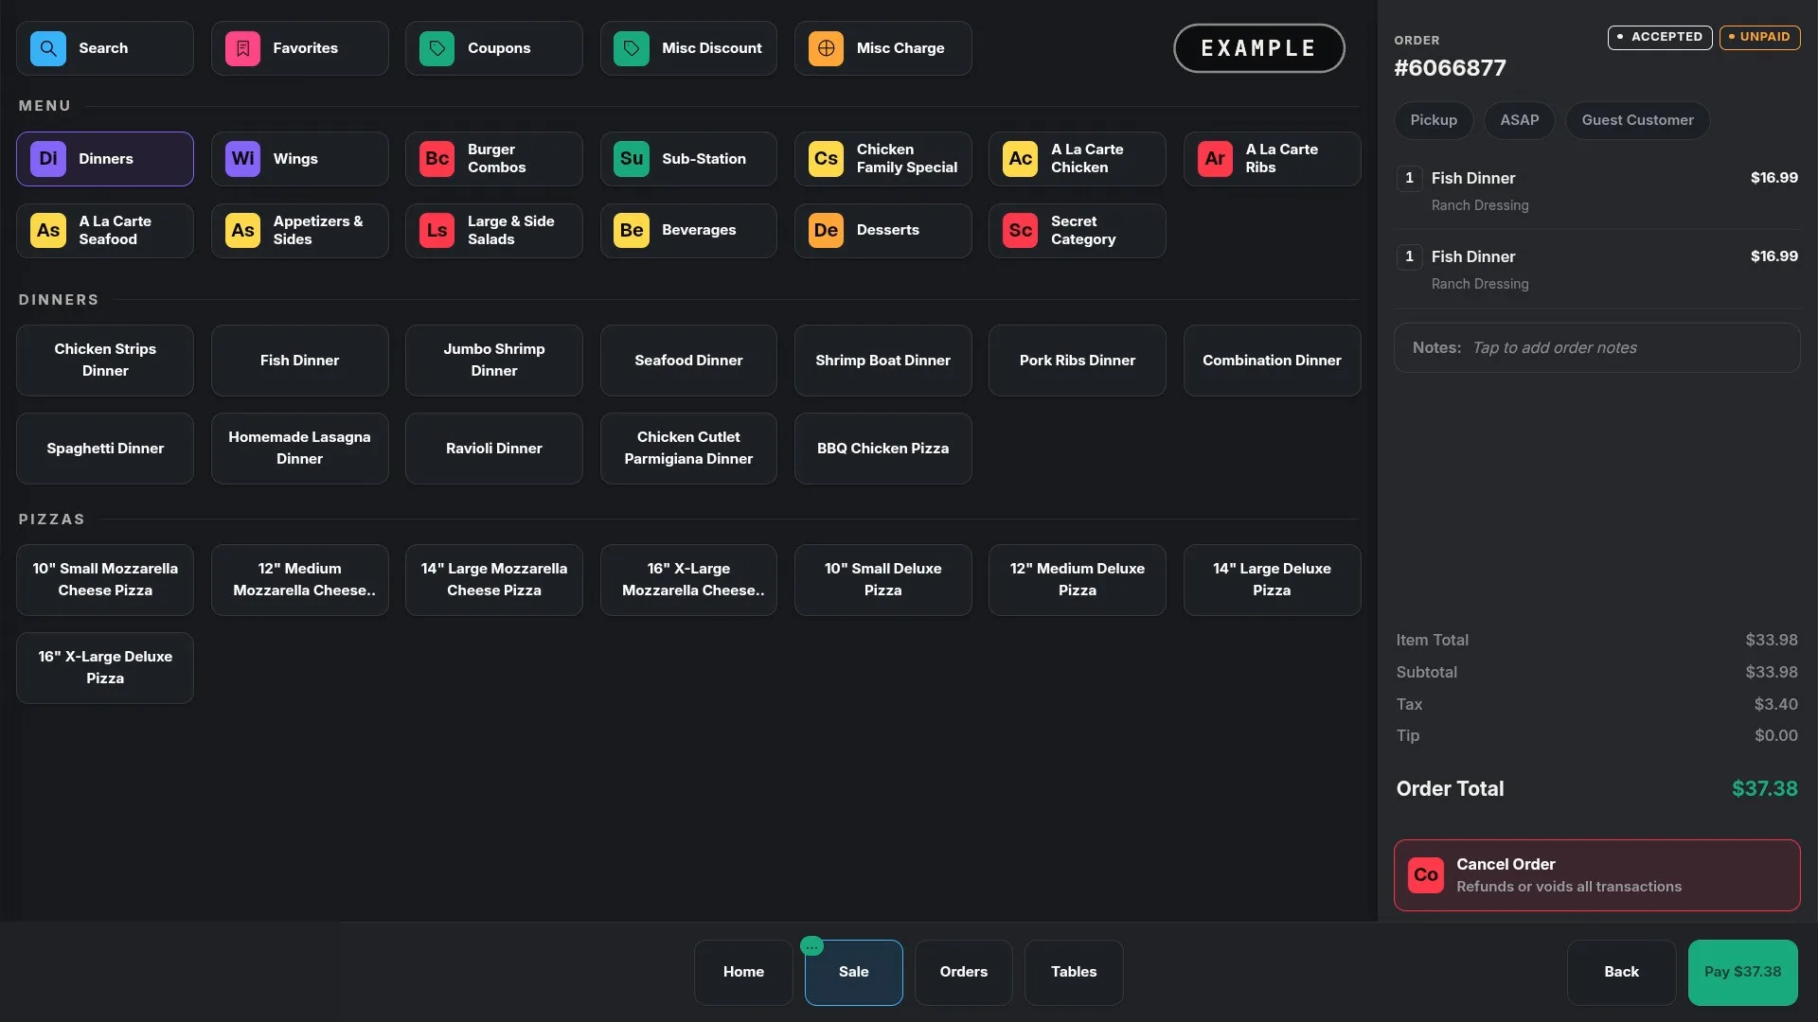Select the Sale tab
The height and width of the screenshot is (1022, 1818).
click(x=853, y=972)
